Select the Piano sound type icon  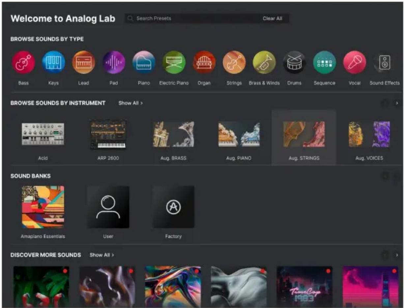[x=144, y=62]
